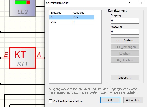This screenshot has width=147, height=107.
Task: Click the help question mark icon
Action: pos(129,3)
